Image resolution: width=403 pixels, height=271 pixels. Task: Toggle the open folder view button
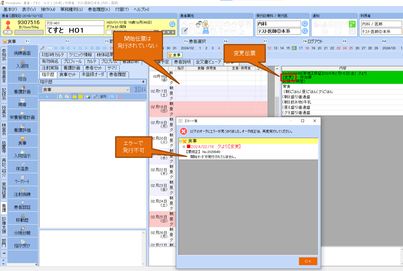(x=74, y=96)
